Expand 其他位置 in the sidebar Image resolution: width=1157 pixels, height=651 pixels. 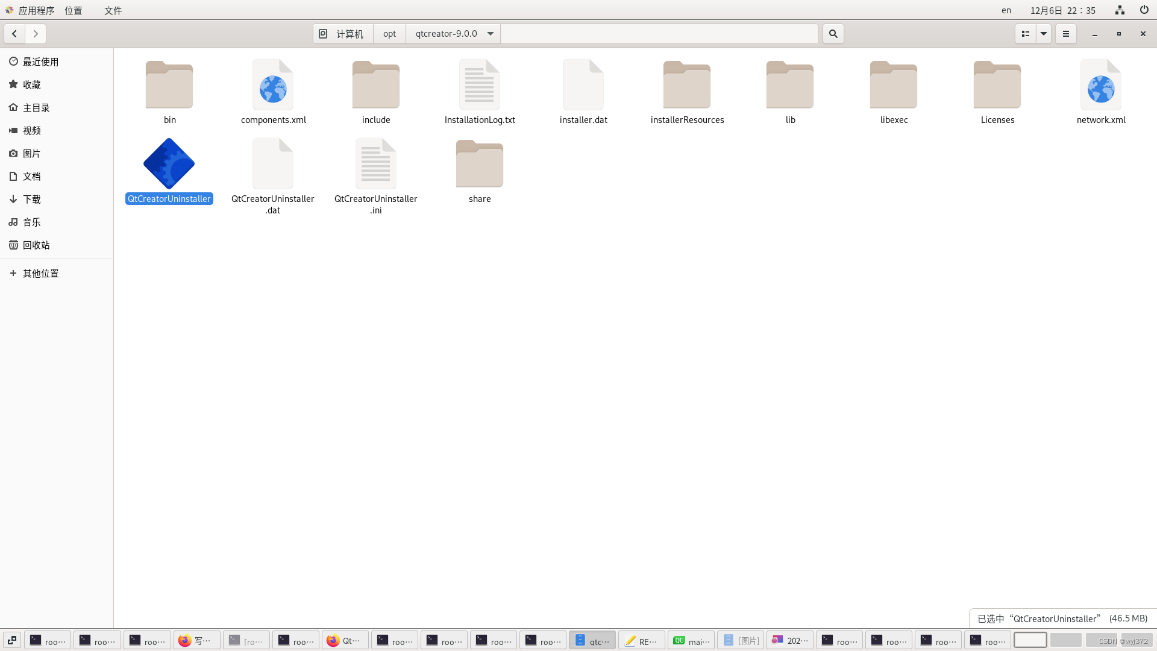[x=40, y=272]
